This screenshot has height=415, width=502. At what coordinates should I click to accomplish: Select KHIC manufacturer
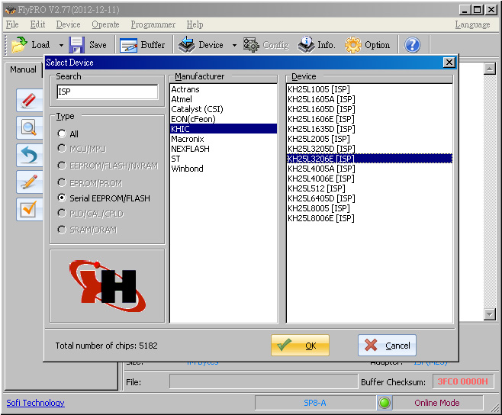tap(224, 129)
